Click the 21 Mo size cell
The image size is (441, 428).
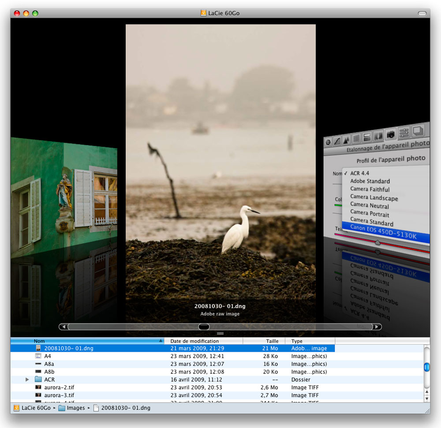pyautogui.click(x=270, y=348)
